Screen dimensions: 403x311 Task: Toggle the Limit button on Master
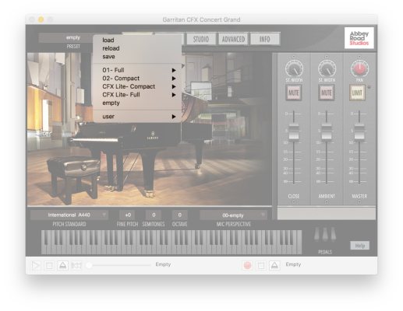(x=357, y=93)
